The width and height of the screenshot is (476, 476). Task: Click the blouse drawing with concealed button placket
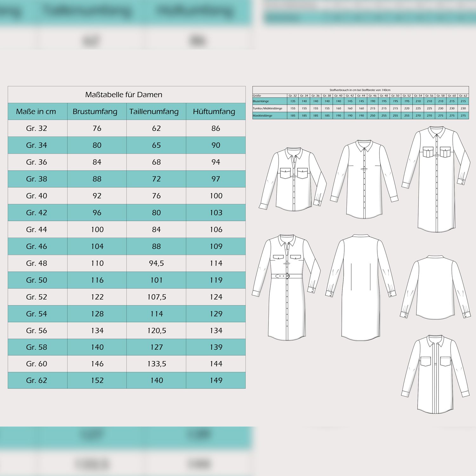pos(435,374)
